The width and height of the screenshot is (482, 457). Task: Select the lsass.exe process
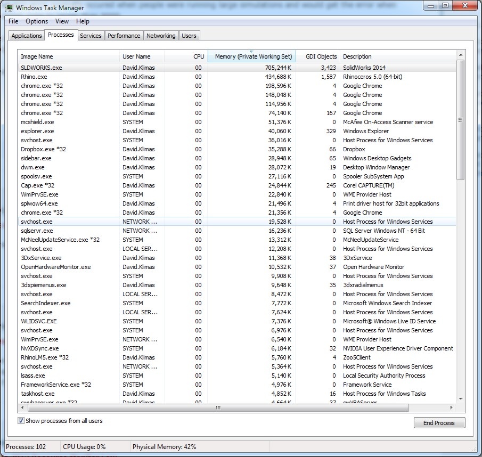pyautogui.click(x=237, y=376)
